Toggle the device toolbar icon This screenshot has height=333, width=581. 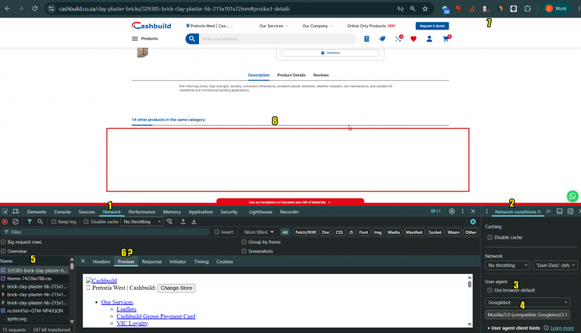[16, 211]
